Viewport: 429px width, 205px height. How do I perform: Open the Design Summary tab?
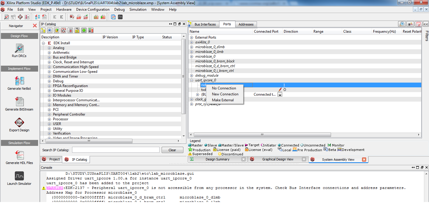click(x=217, y=160)
